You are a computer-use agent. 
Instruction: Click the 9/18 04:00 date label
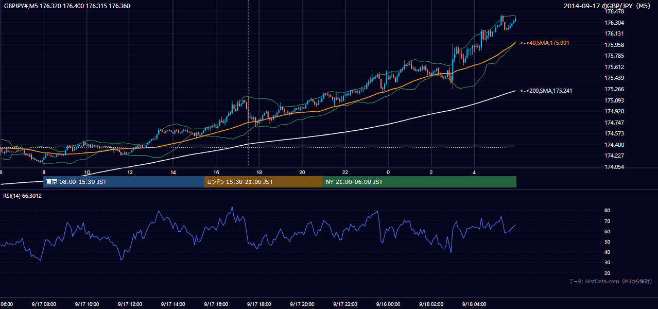[474, 304]
